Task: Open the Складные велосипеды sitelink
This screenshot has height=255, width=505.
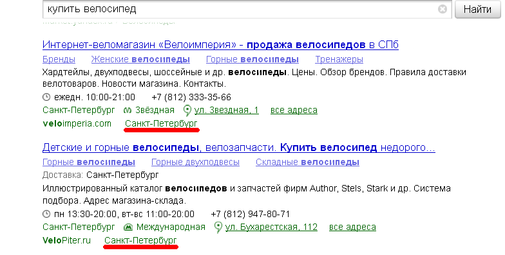Action: [307, 162]
